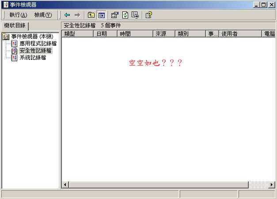Click the Export list toolbar icon

click(135, 15)
